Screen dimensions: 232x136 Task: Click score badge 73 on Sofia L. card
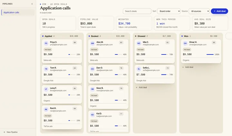pos(168,68)
